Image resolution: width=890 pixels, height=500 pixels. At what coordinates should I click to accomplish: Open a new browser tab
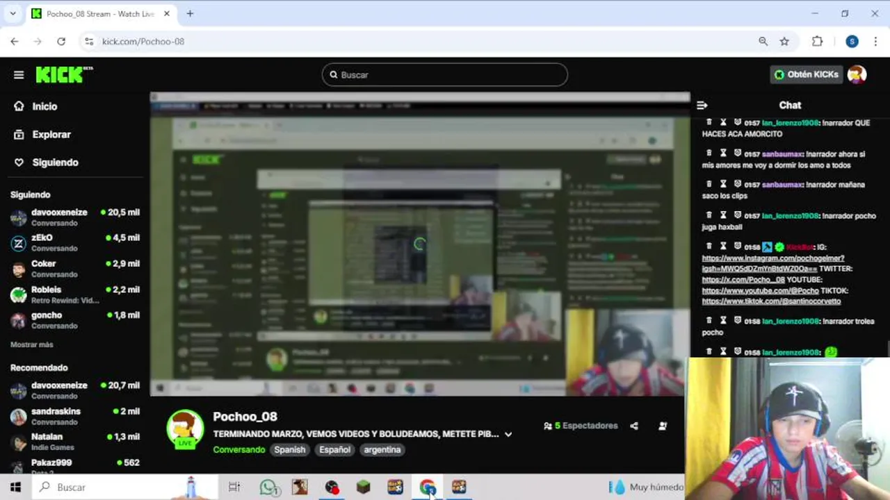190,13
